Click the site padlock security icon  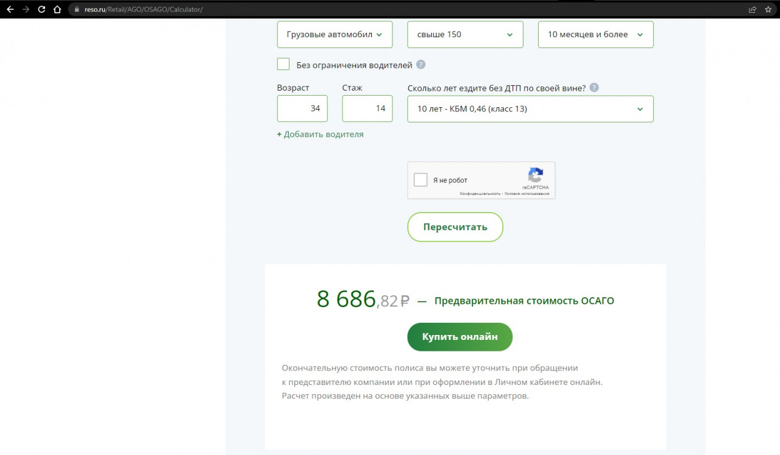click(76, 9)
